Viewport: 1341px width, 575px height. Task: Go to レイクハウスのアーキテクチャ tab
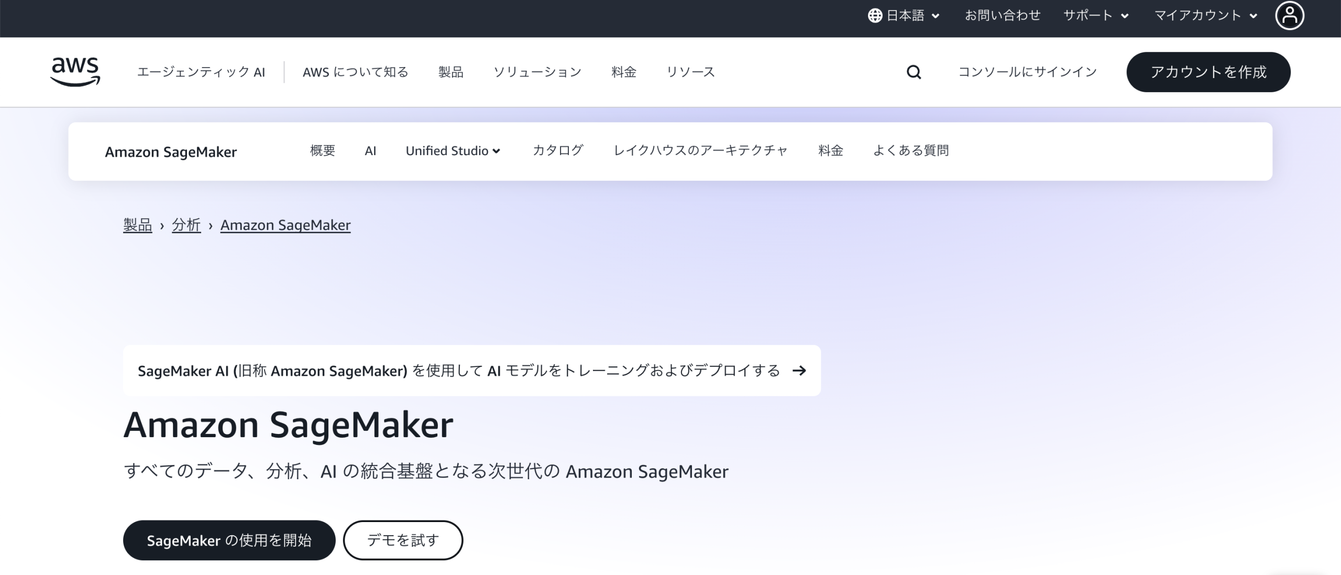(700, 151)
